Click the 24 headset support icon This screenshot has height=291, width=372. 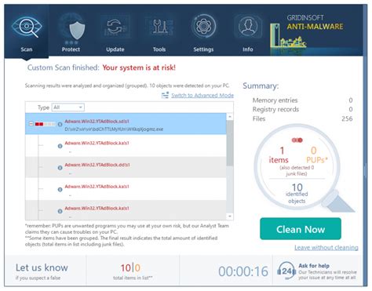[x=286, y=271]
